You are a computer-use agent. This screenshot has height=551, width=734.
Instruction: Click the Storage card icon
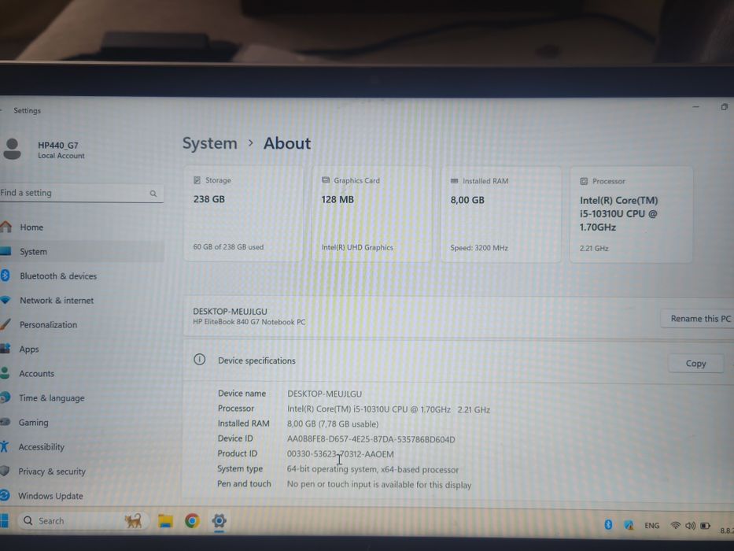[197, 180]
